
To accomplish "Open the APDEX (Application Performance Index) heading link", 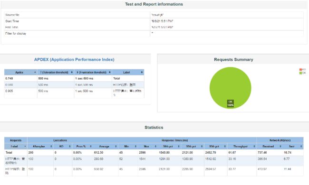I will click(74, 60).
